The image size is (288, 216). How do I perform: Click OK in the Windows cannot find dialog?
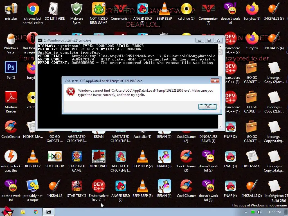click(207, 107)
